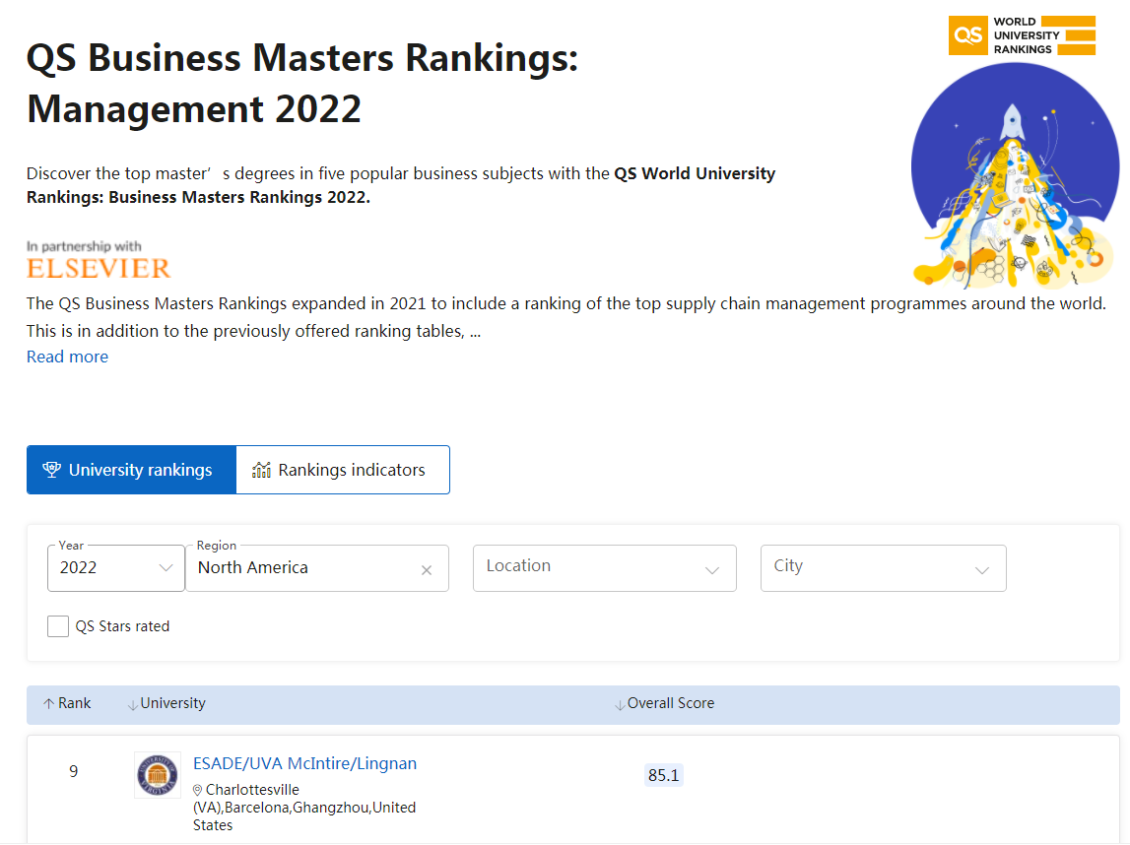Viewport: 1130px width, 845px height.
Task: Click the trophy icon in University rankings
Action: pos(52,470)
